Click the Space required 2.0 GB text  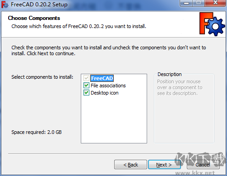point(37,132)
